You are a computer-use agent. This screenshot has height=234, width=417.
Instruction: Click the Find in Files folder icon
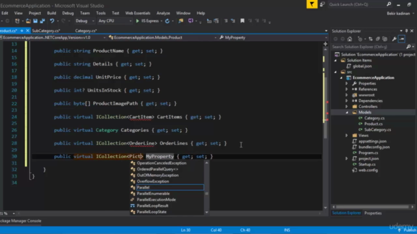pos(181,21)
